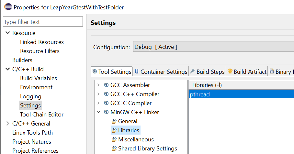Collapse the Resource tree node
Screen dimensions: 294x154
click(7, 33)
